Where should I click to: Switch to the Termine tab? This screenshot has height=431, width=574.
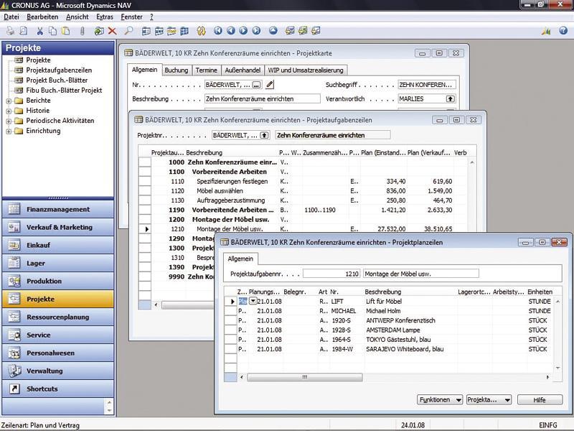coord(206,70)
